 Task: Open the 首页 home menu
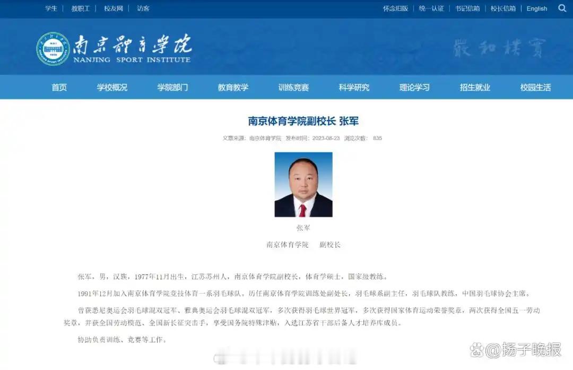click(x=59, y=87)
